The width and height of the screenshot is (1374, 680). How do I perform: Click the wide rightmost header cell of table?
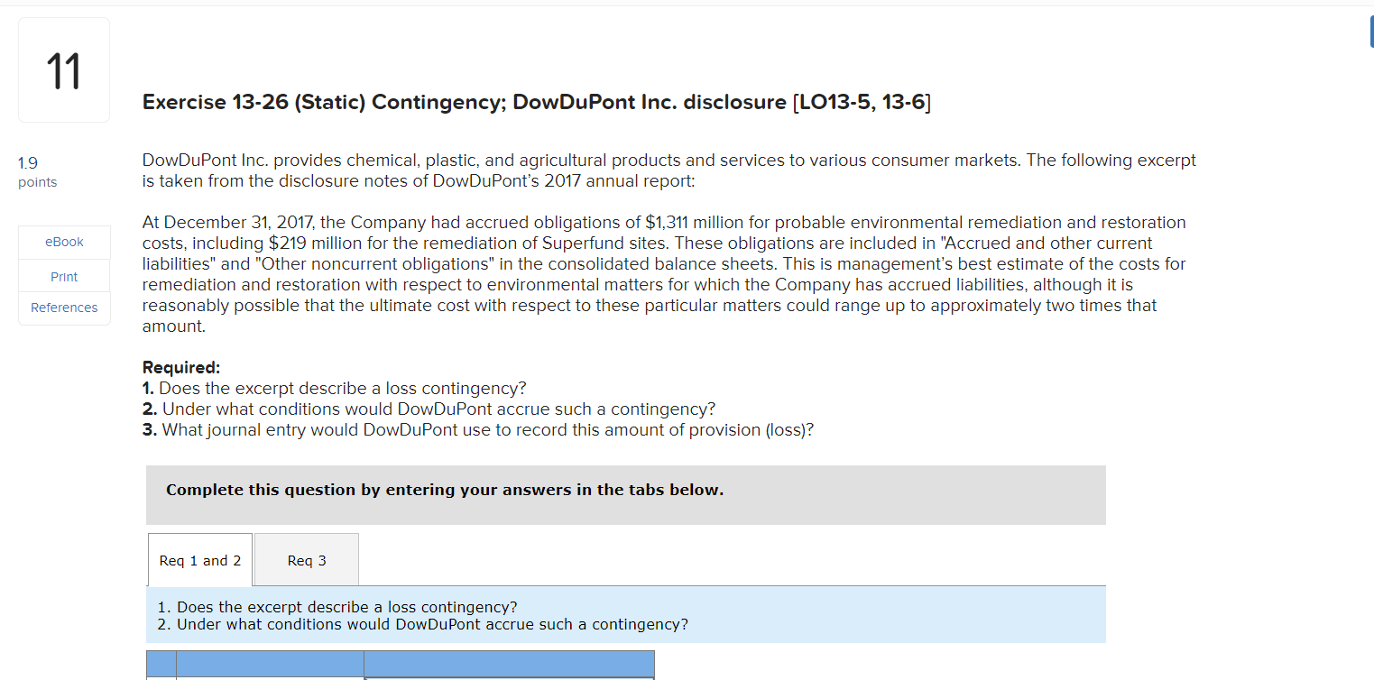tap(508, 665)
